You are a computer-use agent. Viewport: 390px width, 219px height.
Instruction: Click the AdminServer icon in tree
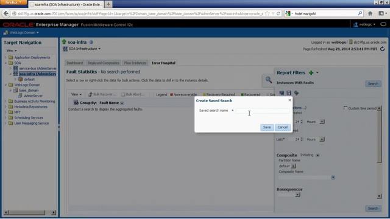[20, 96]
